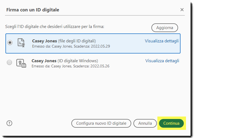This screenshot has height=138, width=226.
Task: Close the Firma con un ID digitale dialog
Action: (x=182, y=10)
